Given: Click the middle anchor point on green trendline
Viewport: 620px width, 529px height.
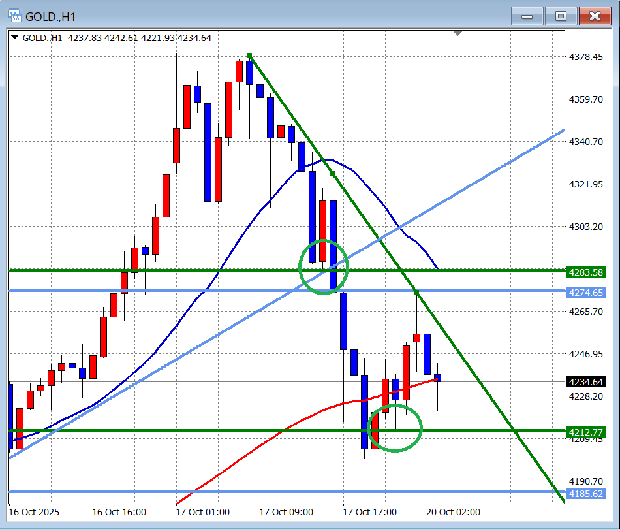Looking at the screenshot, I should [333, 174].
